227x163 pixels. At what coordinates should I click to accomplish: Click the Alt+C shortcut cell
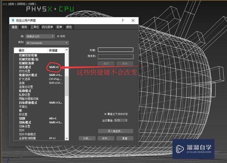[53, 118]
